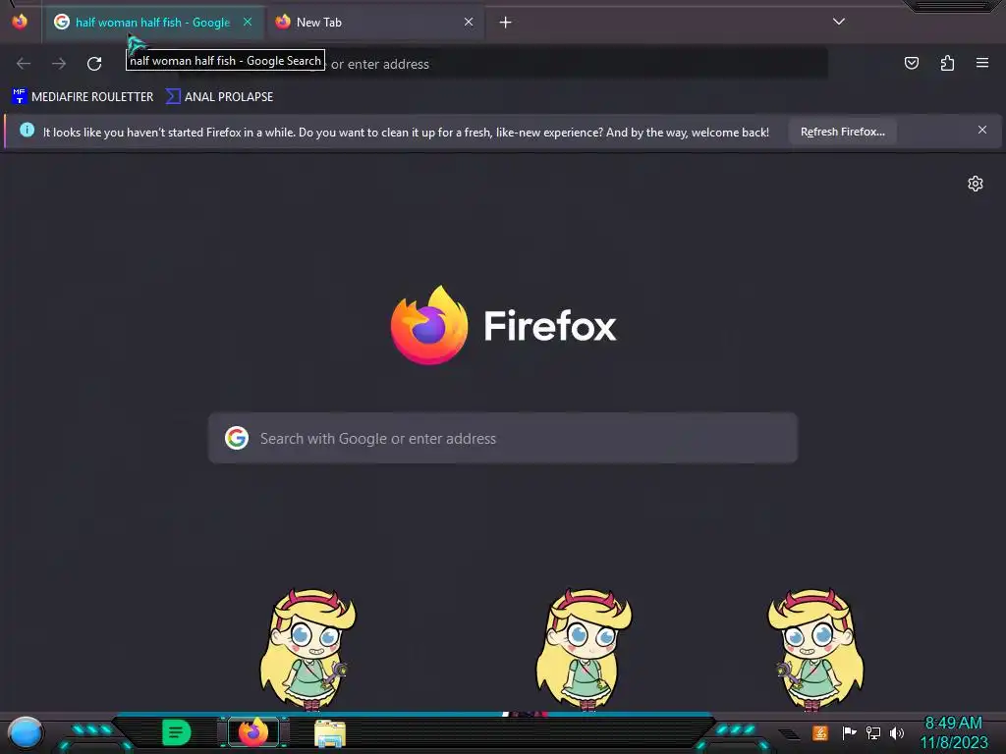1006x754 pixels.
Task: Click the Refresh Firefox button
Action: [x=842, y=132]
